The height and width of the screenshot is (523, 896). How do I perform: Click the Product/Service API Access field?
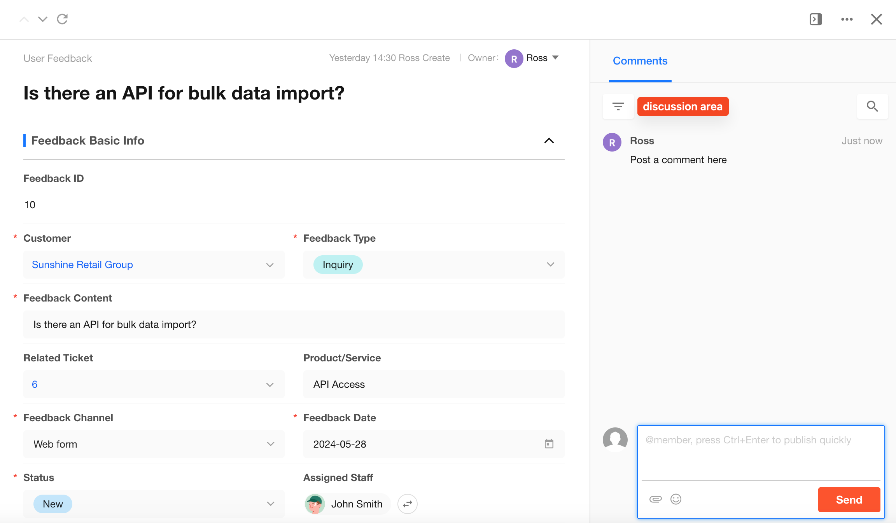tap(433, 384)
